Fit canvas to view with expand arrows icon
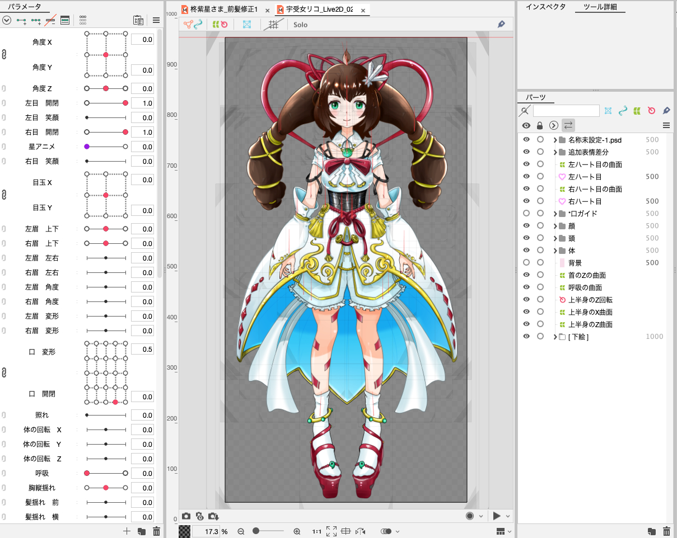 [331, 531]
